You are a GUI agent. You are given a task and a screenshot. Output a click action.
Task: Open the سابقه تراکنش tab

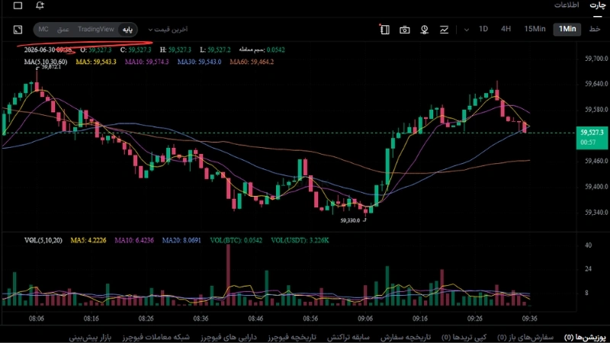(348, 337)
